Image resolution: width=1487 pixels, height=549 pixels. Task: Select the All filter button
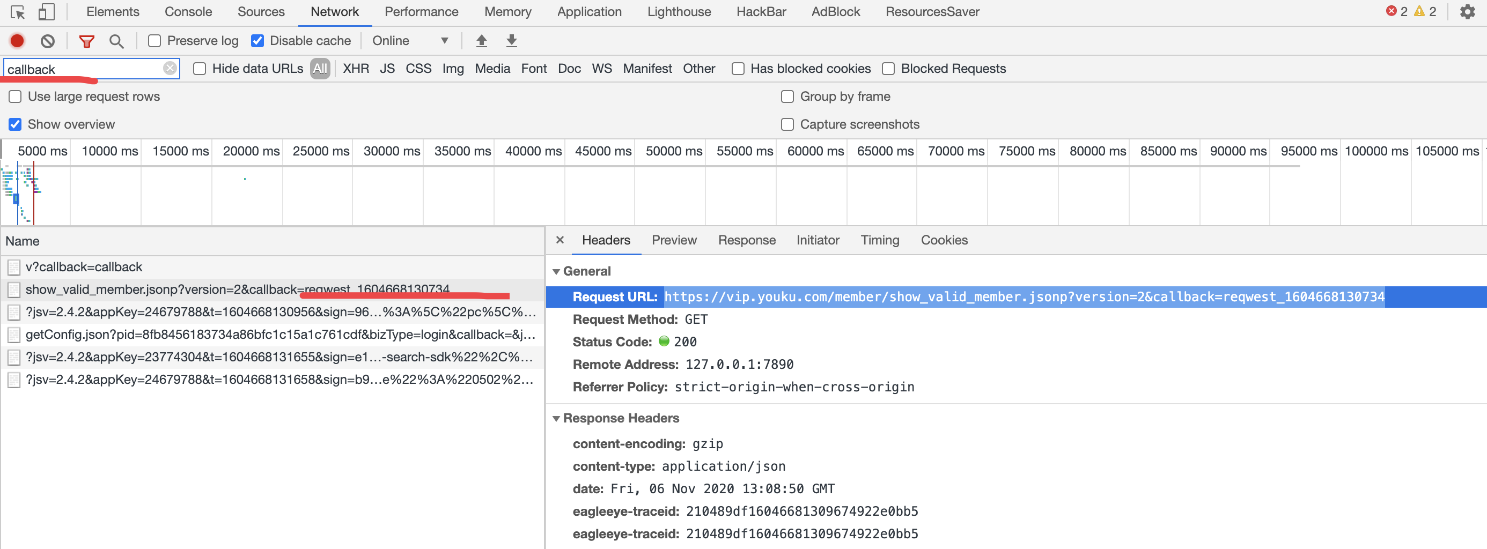(x=320, y=69)
